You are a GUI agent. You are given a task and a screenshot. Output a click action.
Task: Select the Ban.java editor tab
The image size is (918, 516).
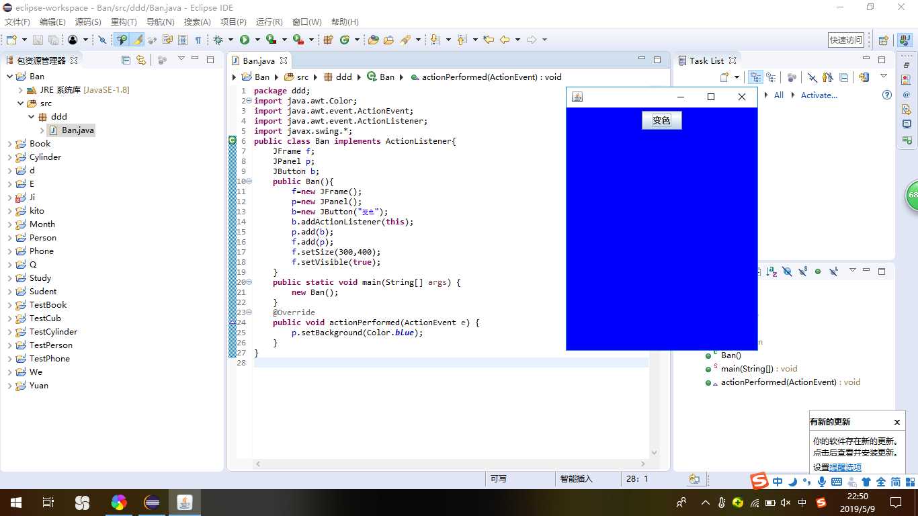tap(259, 60)
